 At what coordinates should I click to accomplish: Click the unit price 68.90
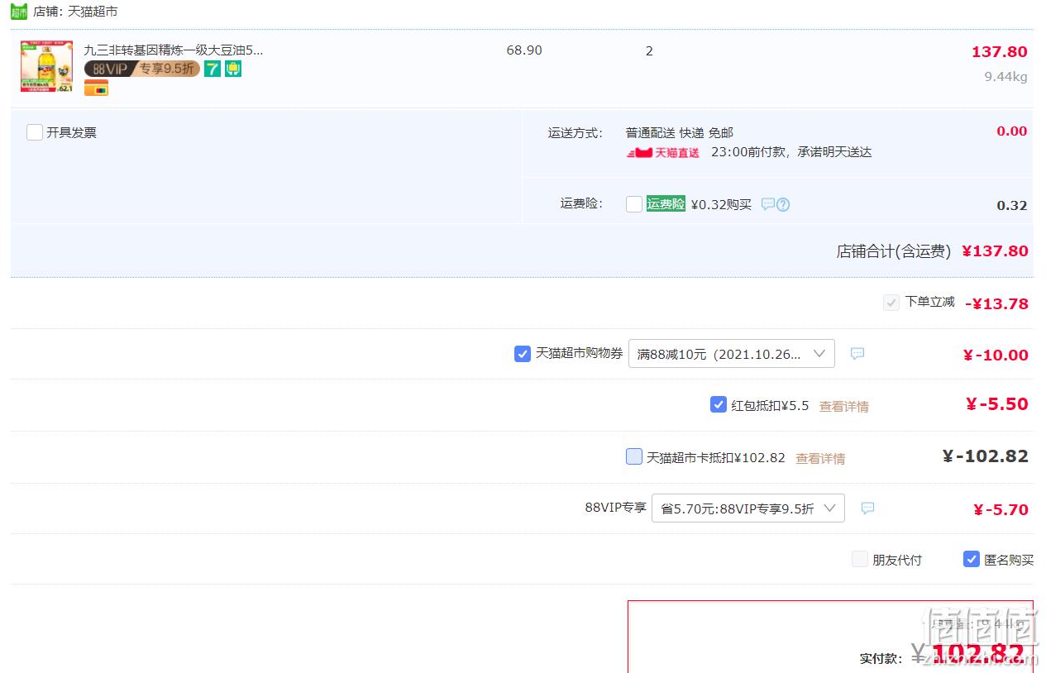(x=524, y=50)
